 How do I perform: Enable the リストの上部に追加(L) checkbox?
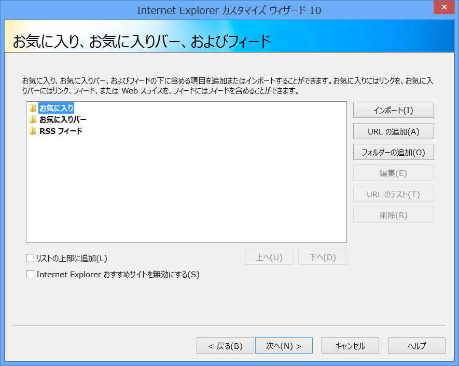(30, 257)
